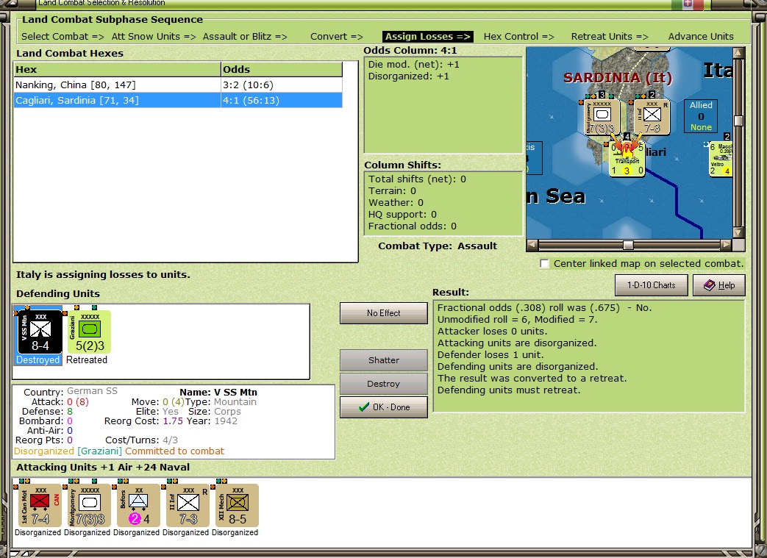The width and height of the screenshot is (767, 558).
Task: Click the Name: V SS Mtn detail
Action: pos(218,392)
